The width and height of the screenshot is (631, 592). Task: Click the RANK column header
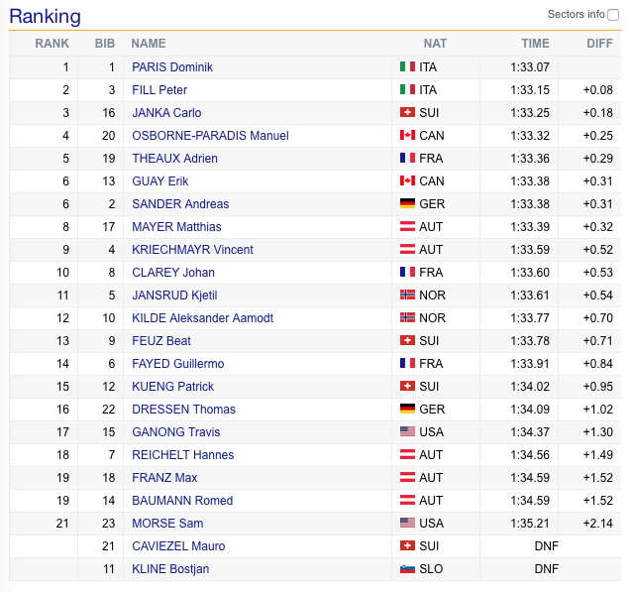point(52,44)
